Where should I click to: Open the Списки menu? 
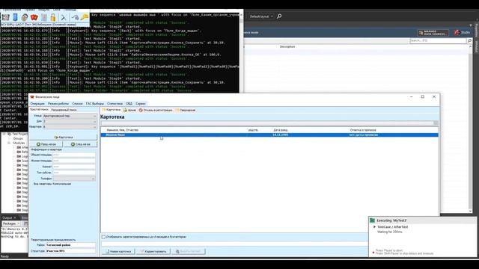77,104
